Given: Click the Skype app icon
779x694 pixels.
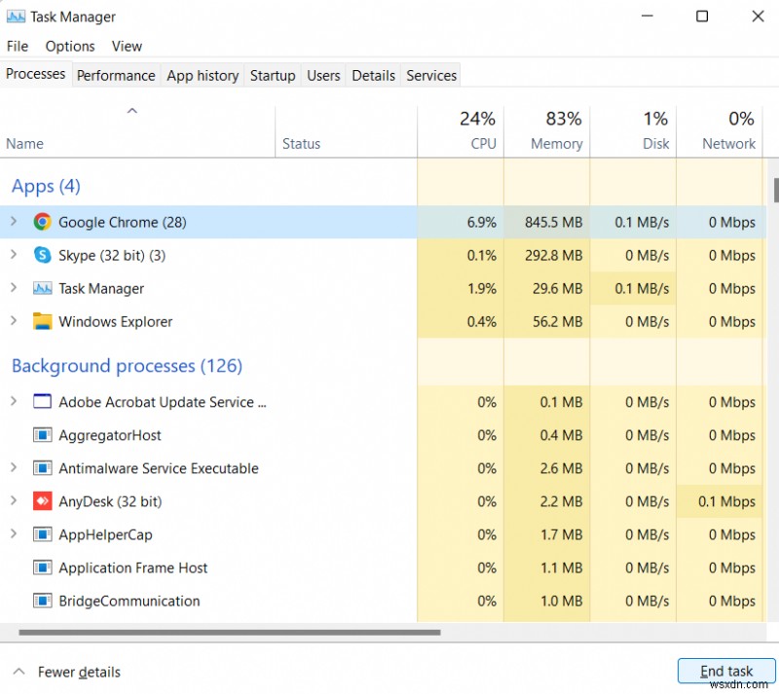Looking at the screenshot, I should [42, 255].
